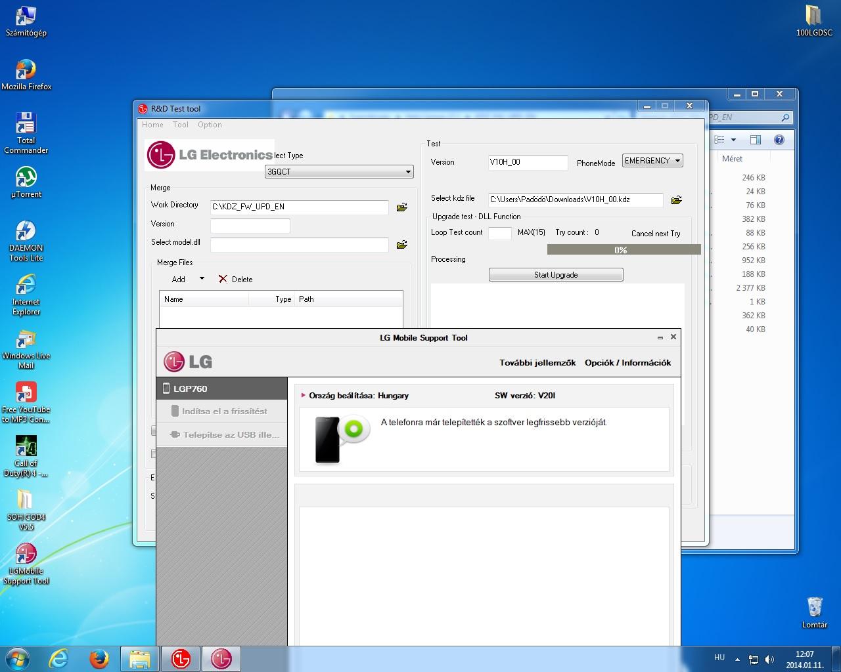Click the red Delete X icon
The width and height of the screenshot is (841, 672).
click(223, 279)
